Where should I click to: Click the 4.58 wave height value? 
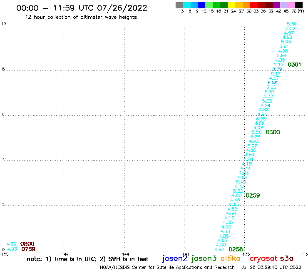click(x=231, y=213)
